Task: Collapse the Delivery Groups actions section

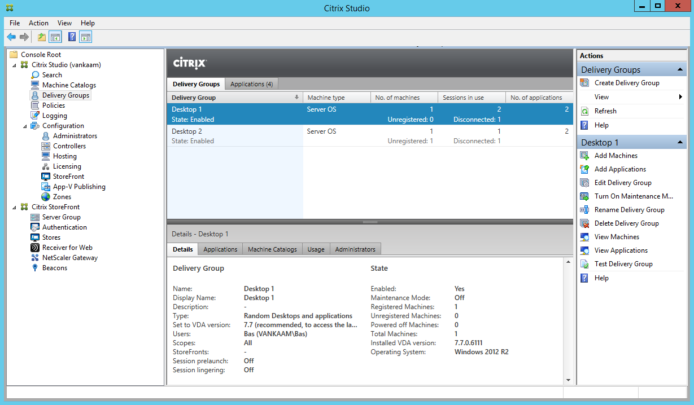Action: pyautogui.click(x=680, y=70)
